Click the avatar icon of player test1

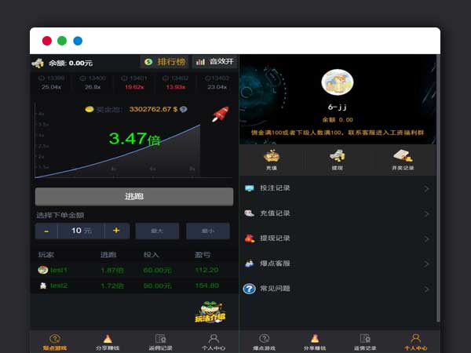pos(43,270)
